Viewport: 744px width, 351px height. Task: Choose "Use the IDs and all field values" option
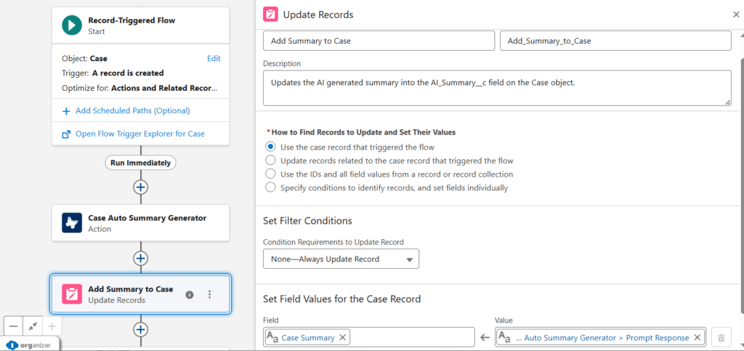271,174
